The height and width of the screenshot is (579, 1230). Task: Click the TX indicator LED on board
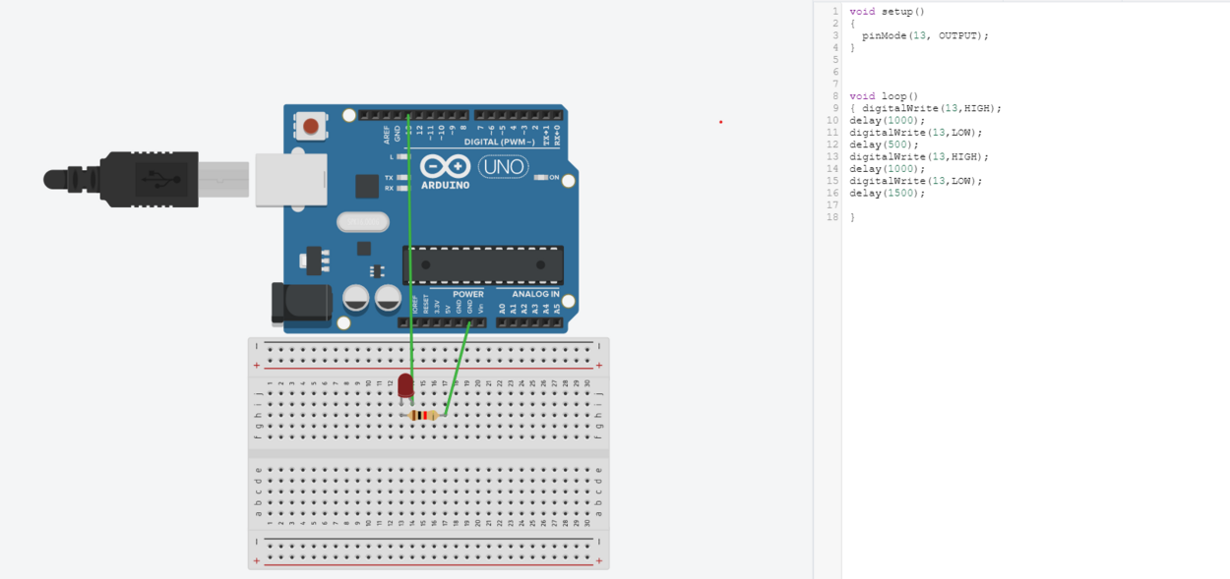click(x=401, y=178)
